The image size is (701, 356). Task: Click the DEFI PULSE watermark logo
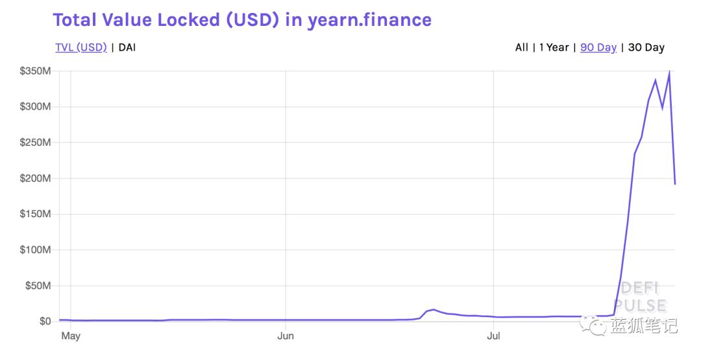click(x=639, y=297)
